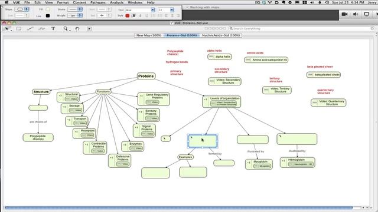Image resolution: width=378 pixels, height=212 pixels.
Task: Select the Text tool
Action: (x=53, y=29)
